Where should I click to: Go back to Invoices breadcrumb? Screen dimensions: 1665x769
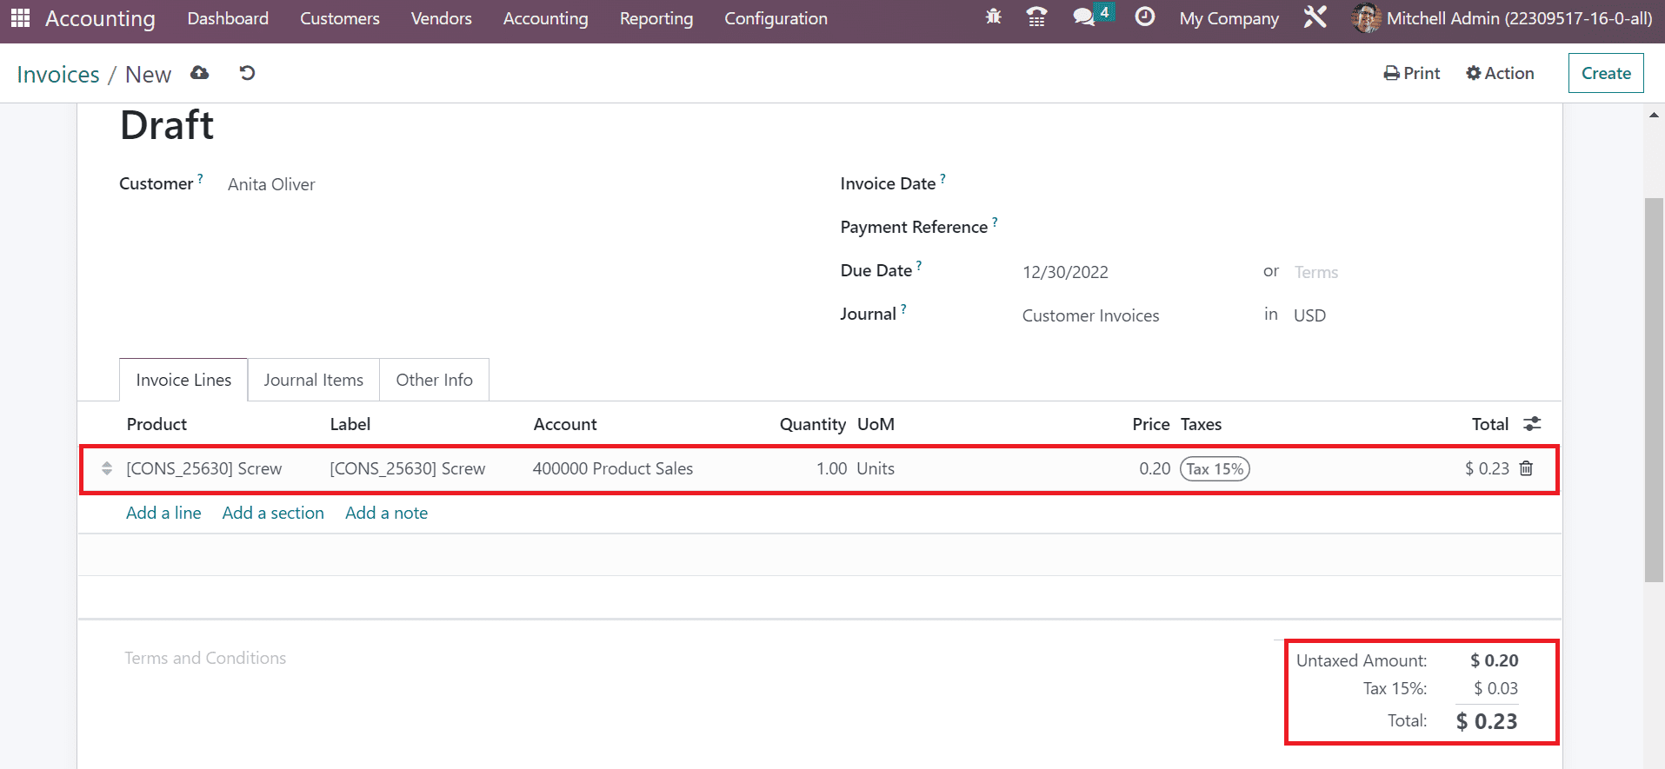[x=58, y=75]
